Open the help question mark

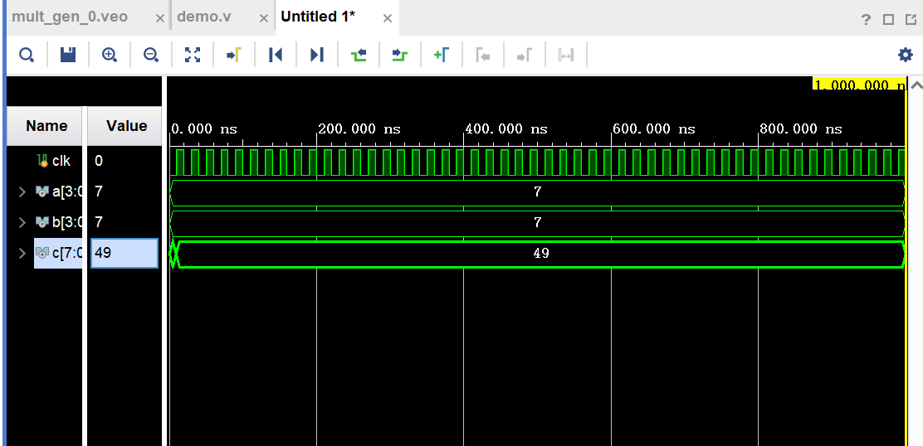tap(865, 19)
